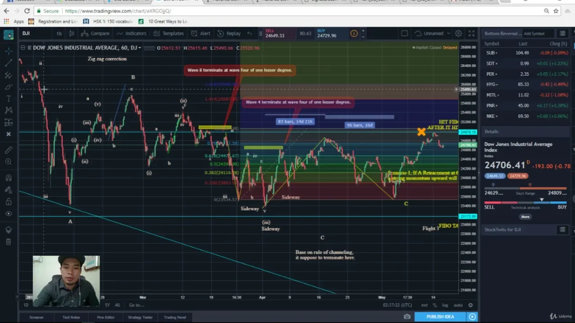Select the pitchfork drawing tool

[x=9, y=75]
